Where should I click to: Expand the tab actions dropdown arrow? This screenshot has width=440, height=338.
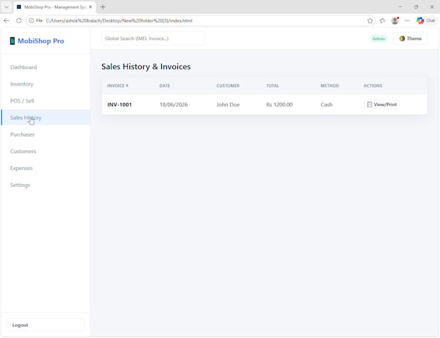6,7
